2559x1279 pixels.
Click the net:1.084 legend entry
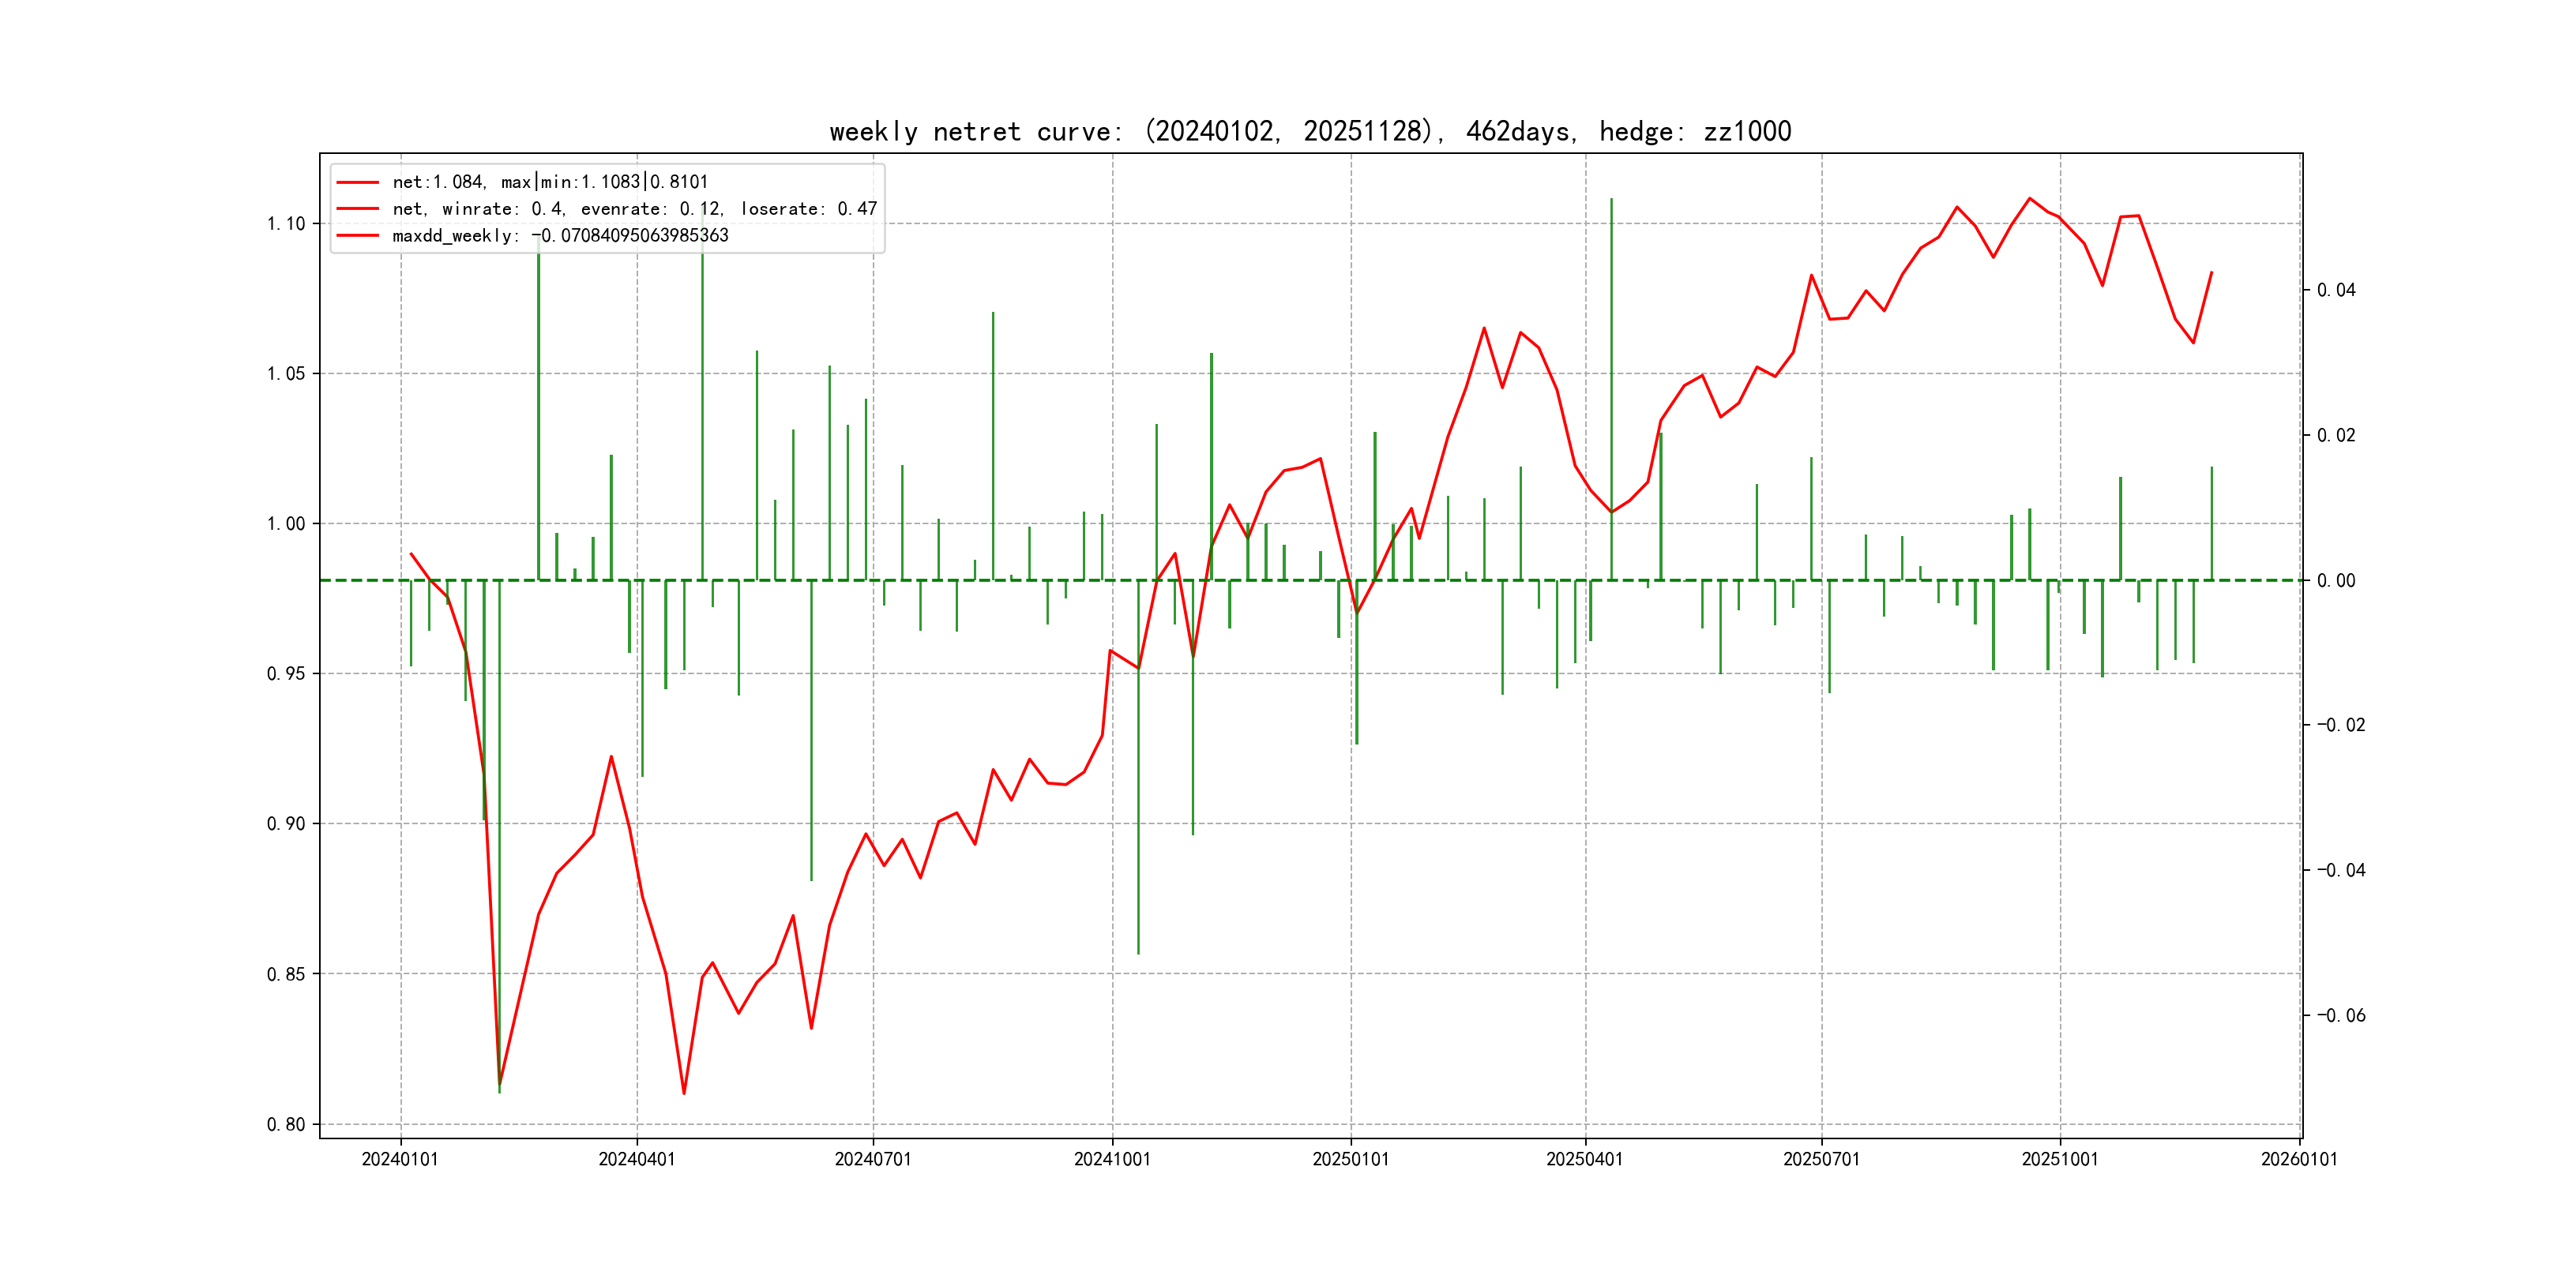(550, 182)
